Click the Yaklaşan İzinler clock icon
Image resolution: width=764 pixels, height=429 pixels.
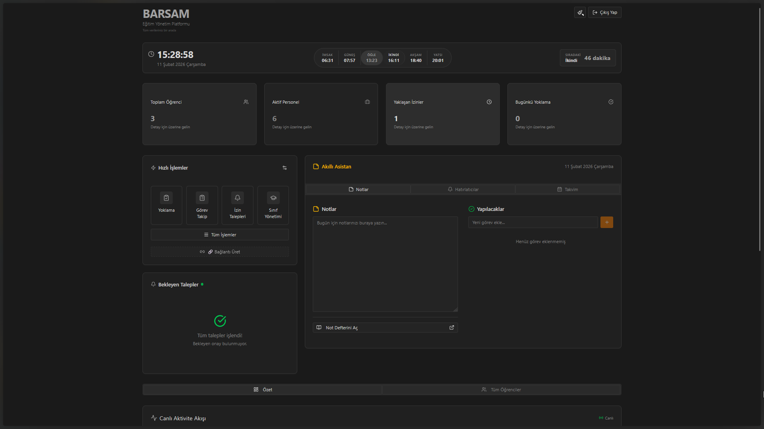point(489,102)
